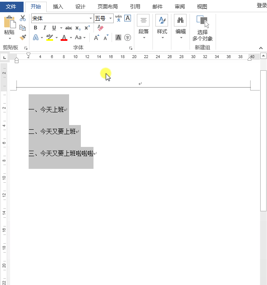Cut selection with the scissors icon
267x285 pixels.
(23, 18)
